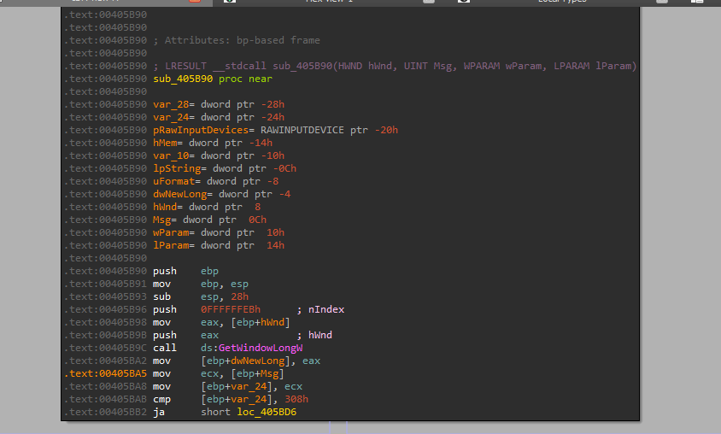
Task: Select address .text:00405BA8
Action: [x=105, y=387]
